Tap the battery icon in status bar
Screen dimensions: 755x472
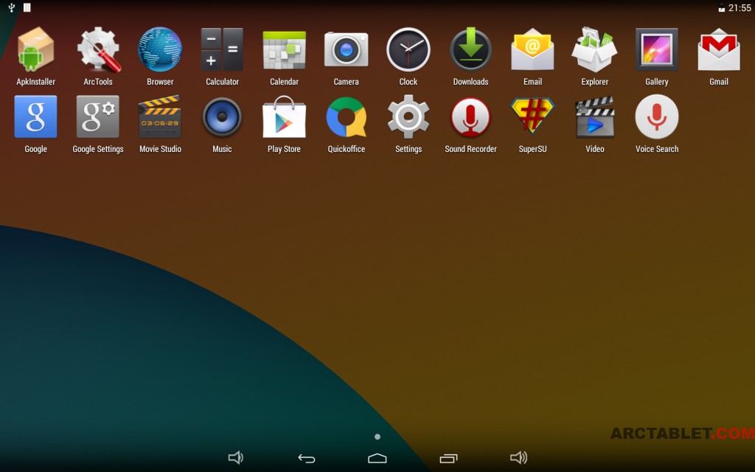(x=721, y=8)
